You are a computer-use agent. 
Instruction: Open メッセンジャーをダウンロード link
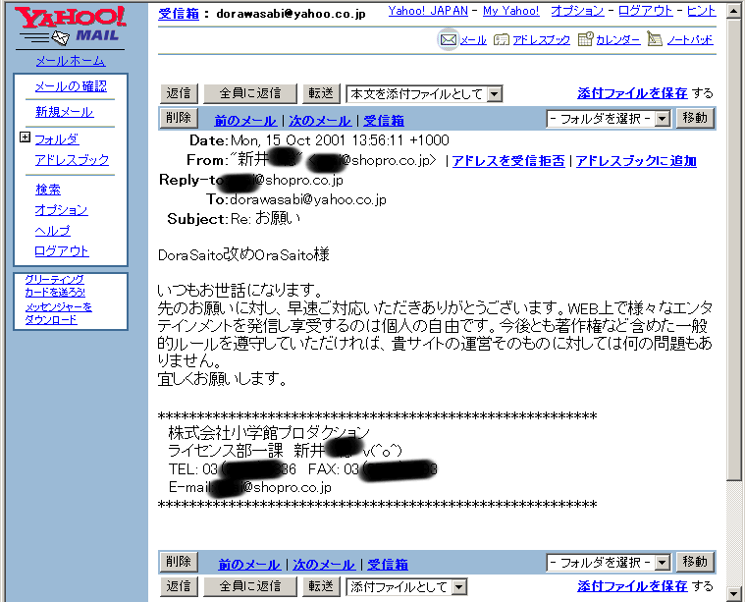coord(59,313)
